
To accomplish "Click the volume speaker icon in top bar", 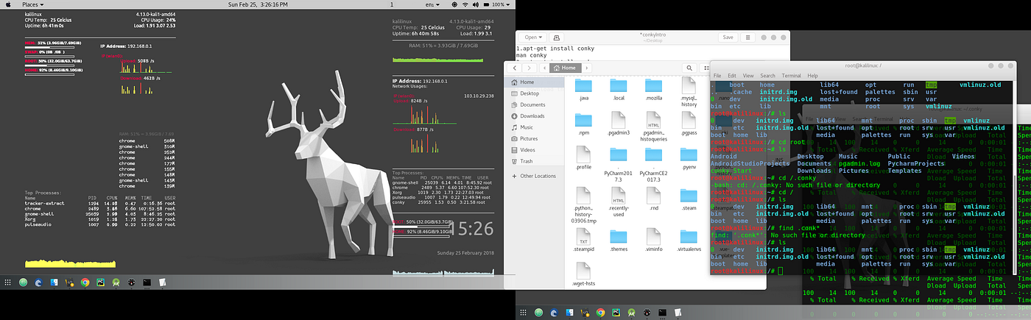I will 475,4.
